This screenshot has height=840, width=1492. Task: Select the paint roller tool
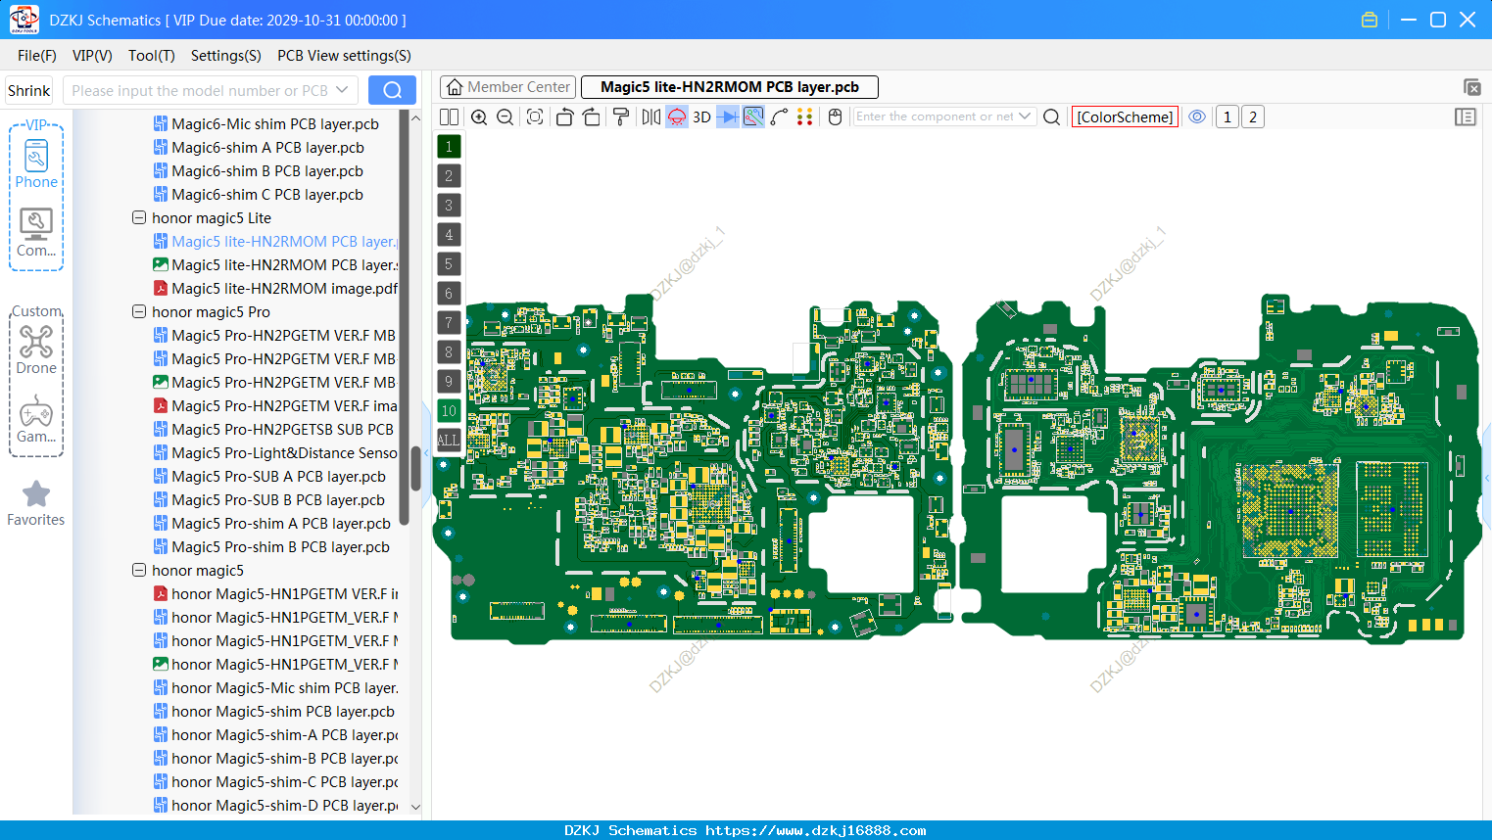point(621,117)
